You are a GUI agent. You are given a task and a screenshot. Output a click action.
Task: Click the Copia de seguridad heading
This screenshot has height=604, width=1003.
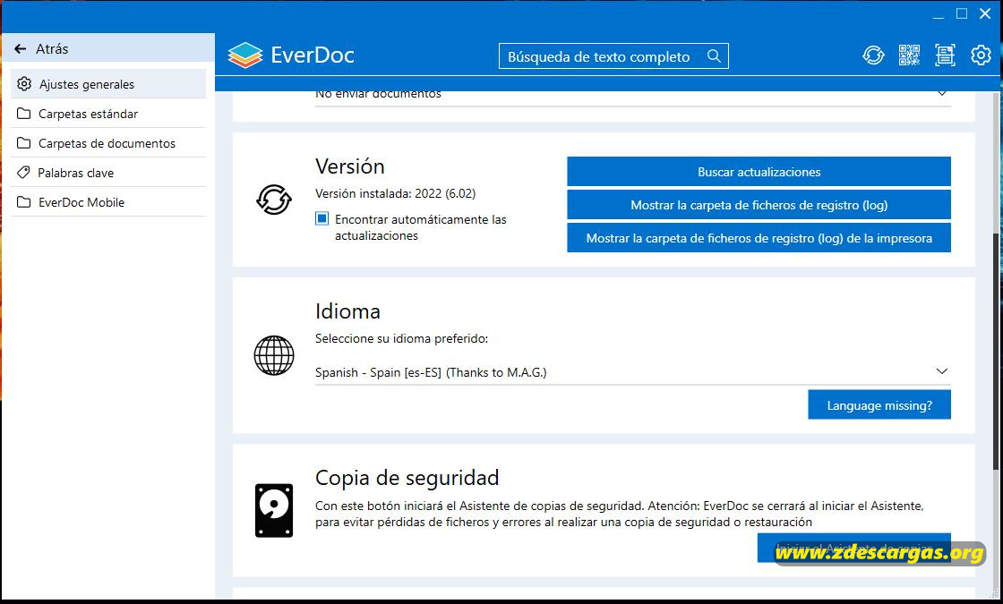click(x=407, y=478)
